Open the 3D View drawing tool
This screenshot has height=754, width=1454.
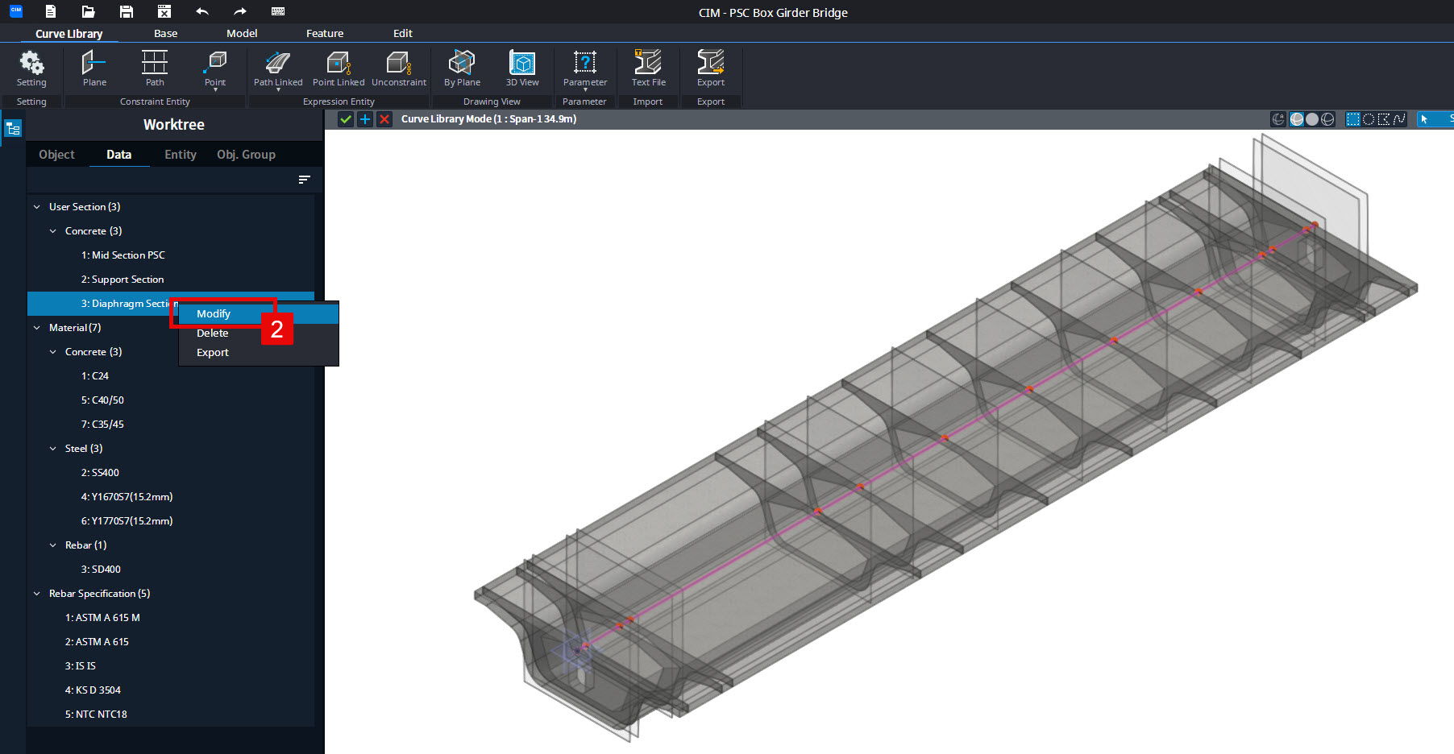tap(522, 68)
